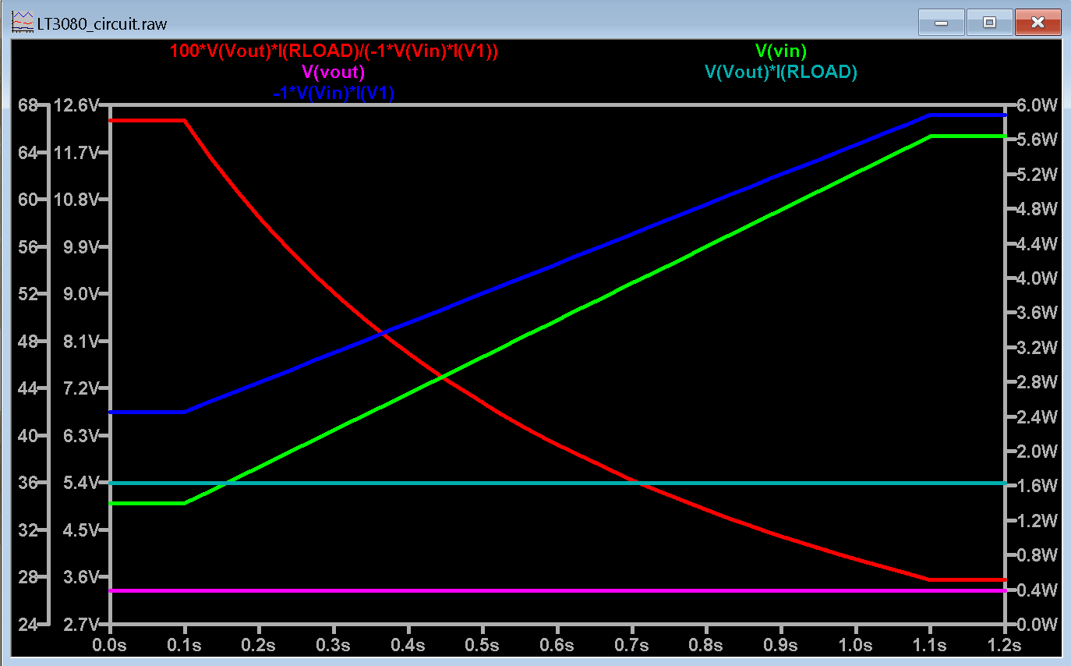Click the 5.4V voltage axis label
The image size is (1071, 666).
point(80,482)
